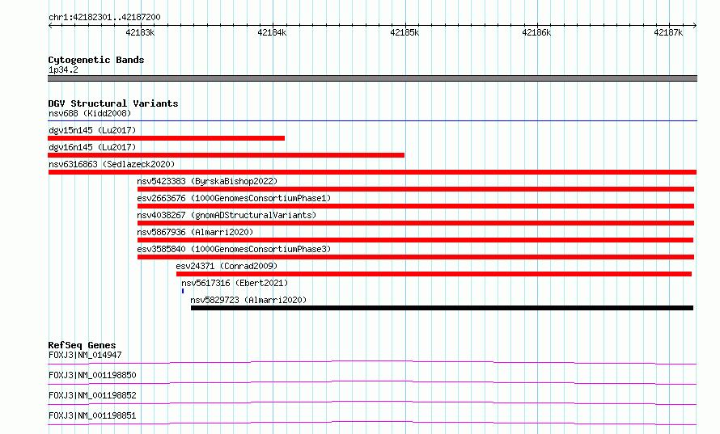Click the FOXJ3|NM_001198852 label
The width and height of the screenshot is (720, 434).
pyautogui.click(x=92, y=395)
